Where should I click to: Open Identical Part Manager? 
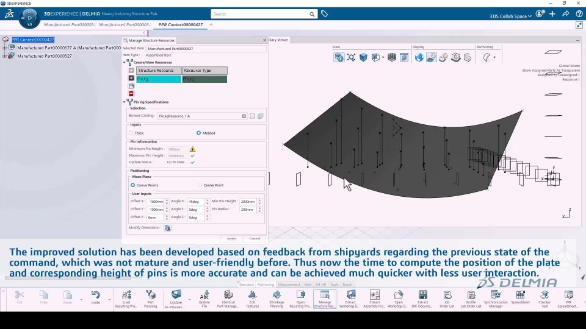click(228, 299)
